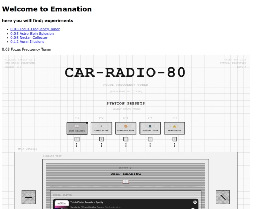Open the 0.05 Astro Spin Splosion link
Image resolution: width=279 pixels, height=209 pixels.
(x=32, y=33)
